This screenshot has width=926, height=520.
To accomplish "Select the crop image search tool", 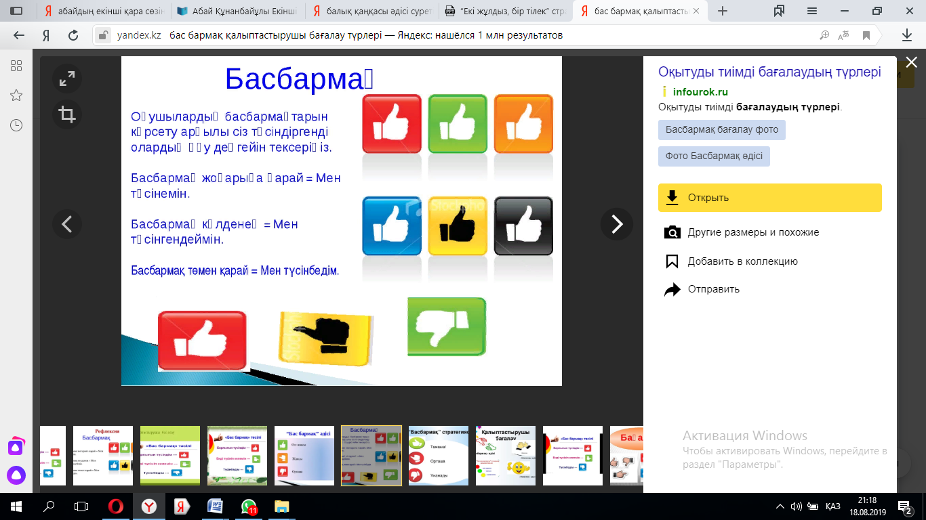I will tap(67, 114).
